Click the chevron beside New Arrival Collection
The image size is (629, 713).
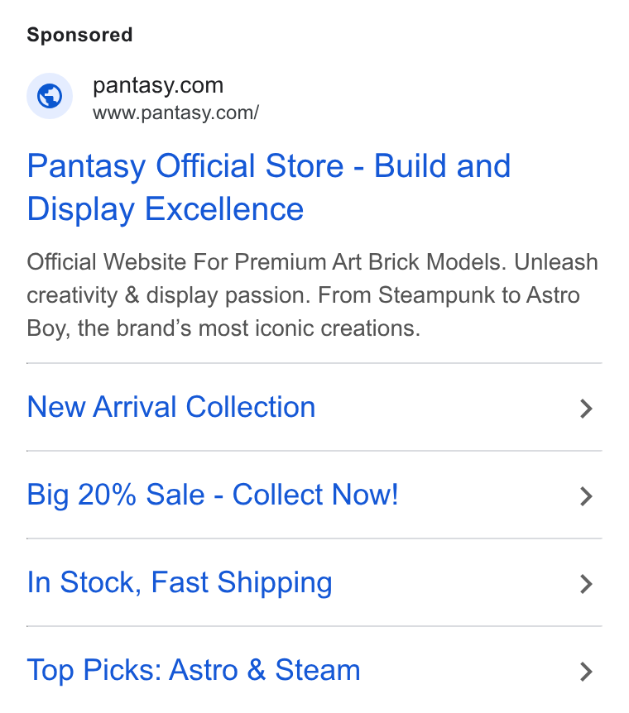(x=586, y=409)
